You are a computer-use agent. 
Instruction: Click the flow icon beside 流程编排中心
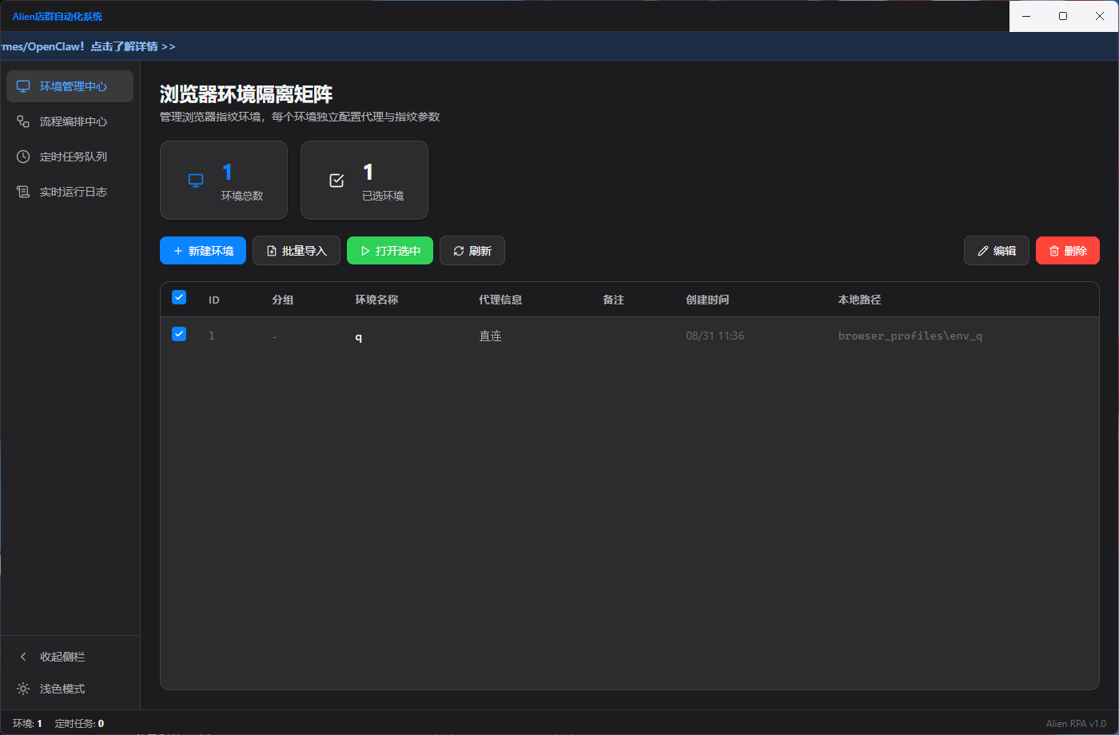[x=23, y=121]
